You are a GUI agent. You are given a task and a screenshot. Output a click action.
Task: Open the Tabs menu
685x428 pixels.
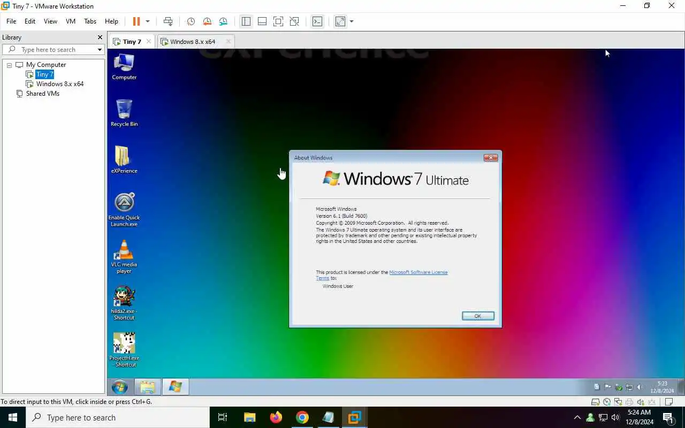coord(90,21)
